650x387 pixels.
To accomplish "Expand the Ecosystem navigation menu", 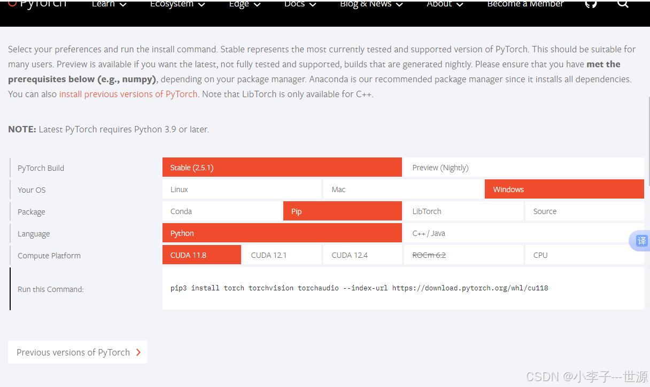I will point(177,4).
